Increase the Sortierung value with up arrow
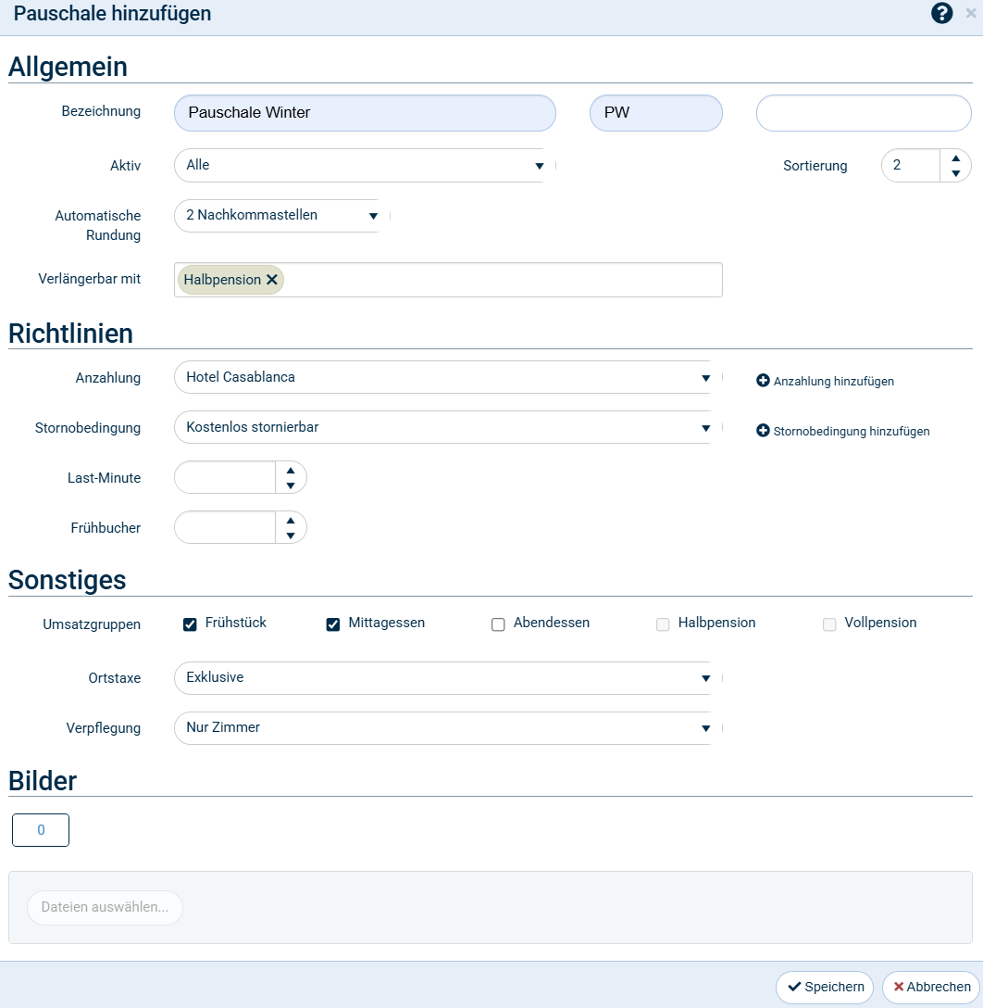Image resolution: width=983 pixels, height=1008 pixels. [955, 158]
